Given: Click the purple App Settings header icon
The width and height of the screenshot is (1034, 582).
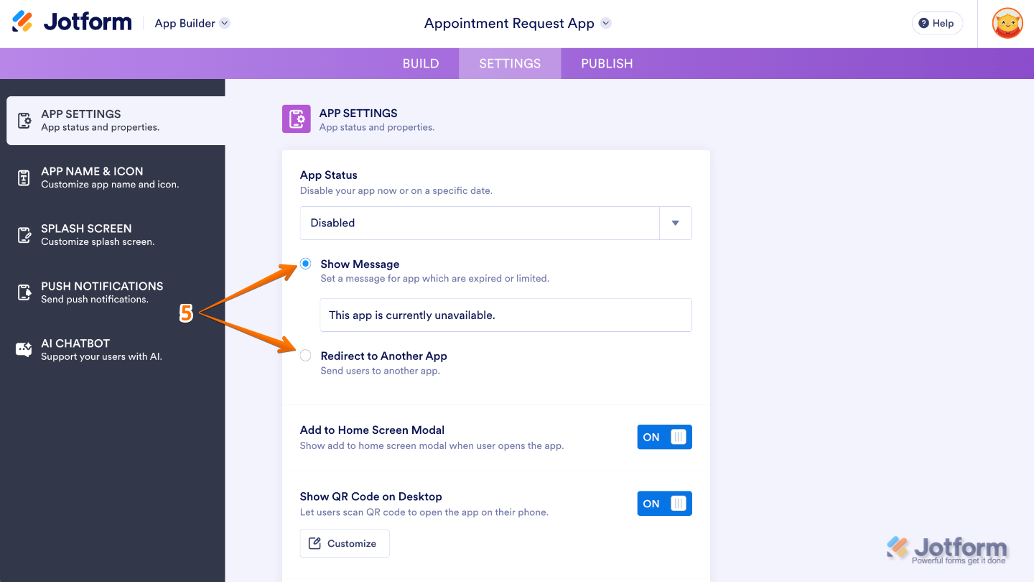Looking at the screenshot, I should coord(297,119).
